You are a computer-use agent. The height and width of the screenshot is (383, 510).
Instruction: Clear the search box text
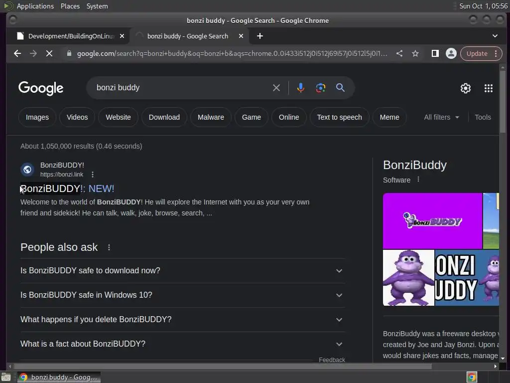(x=276, y=88)
